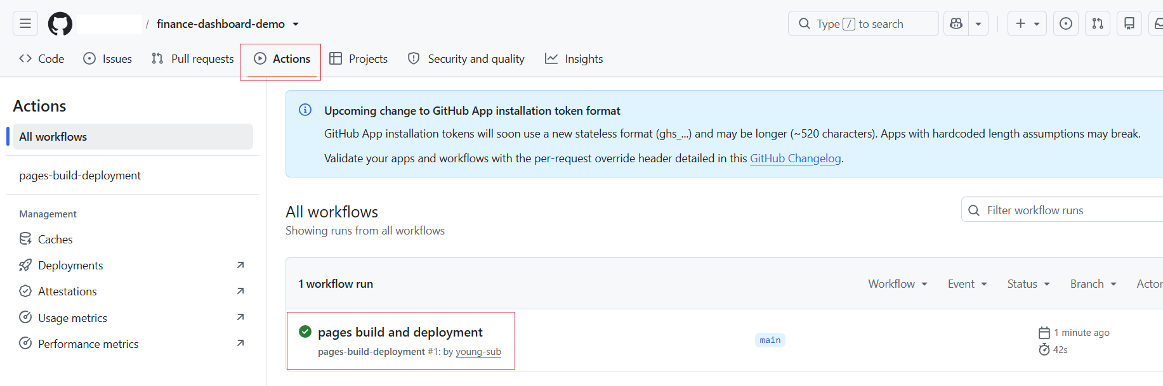
Task: Click the Caches database icon
Action: pos(25,239)
